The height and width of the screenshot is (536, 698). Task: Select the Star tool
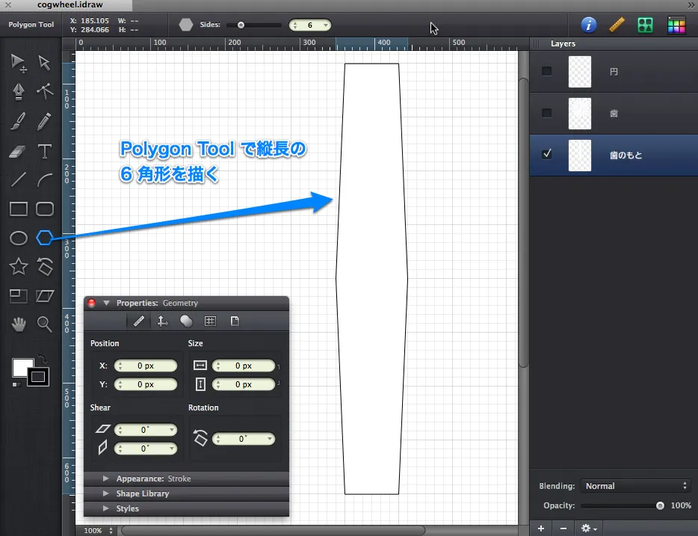(x=19, y=266)
